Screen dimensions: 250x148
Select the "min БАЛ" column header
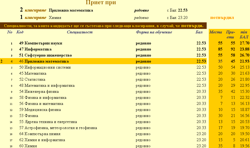tap(243, 34)
